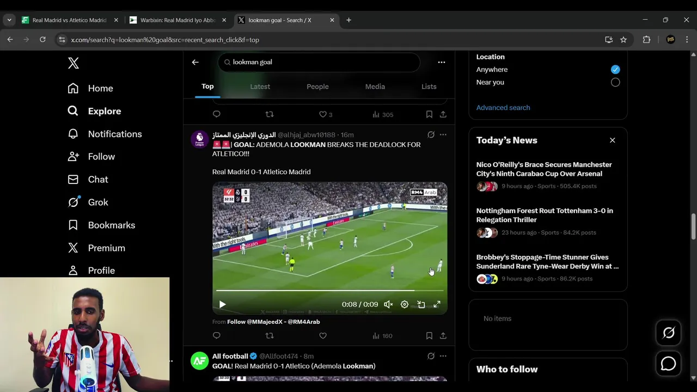Launch Grok from sidebar
The width and height of the screenshot is (697, 392).
pos(88,202)
